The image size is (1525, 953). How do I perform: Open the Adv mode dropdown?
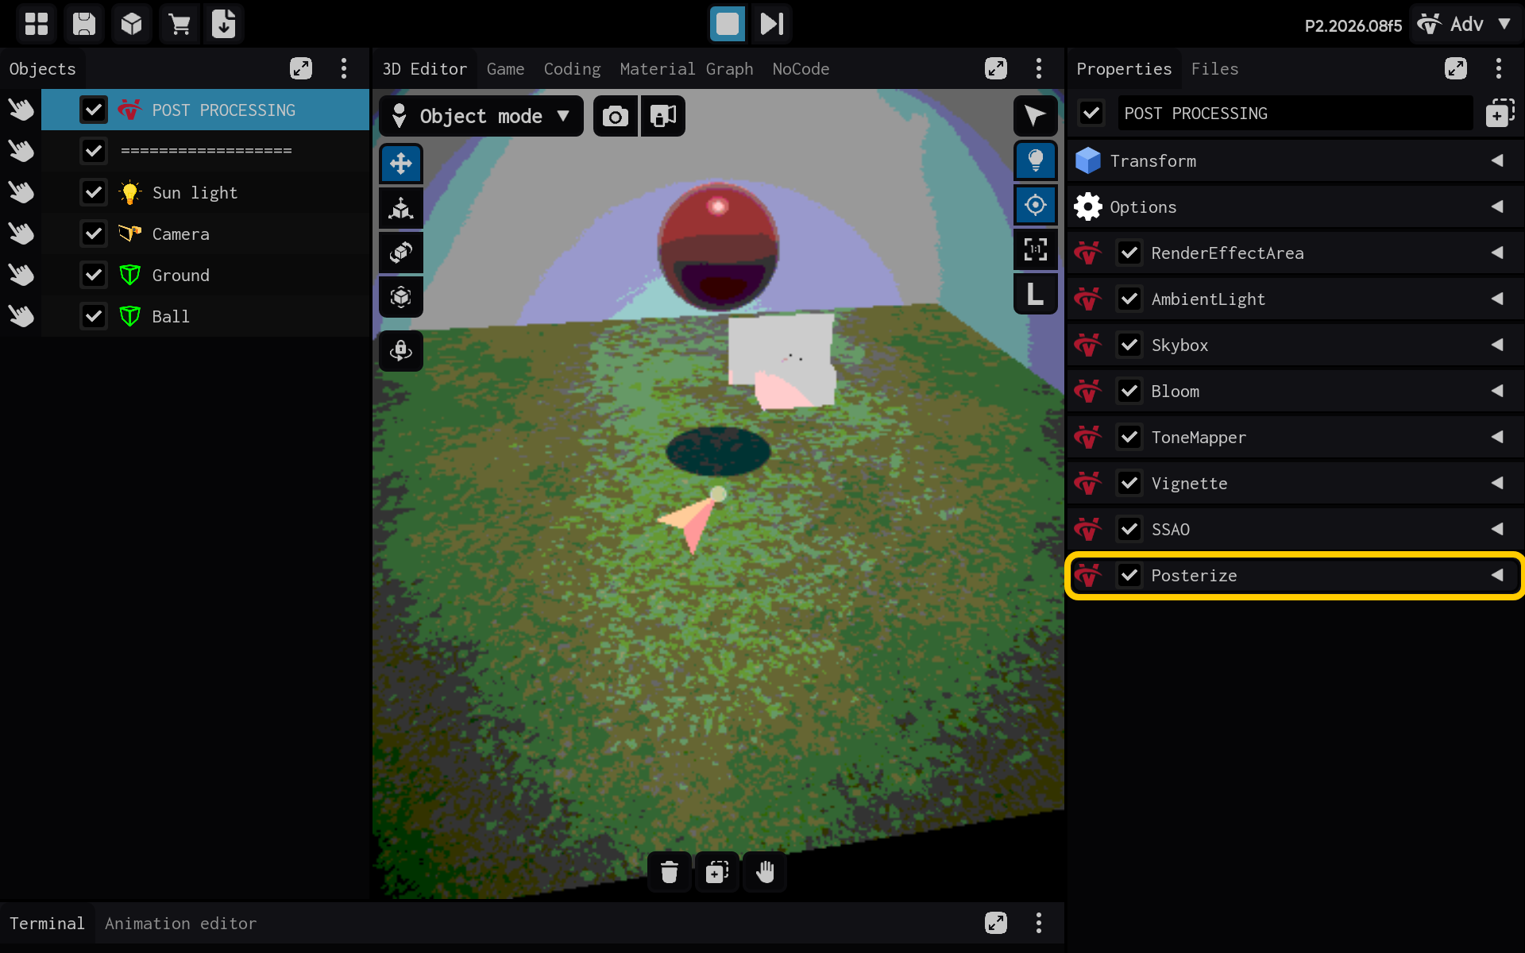pyautogui.click(x=1465, y=24)
